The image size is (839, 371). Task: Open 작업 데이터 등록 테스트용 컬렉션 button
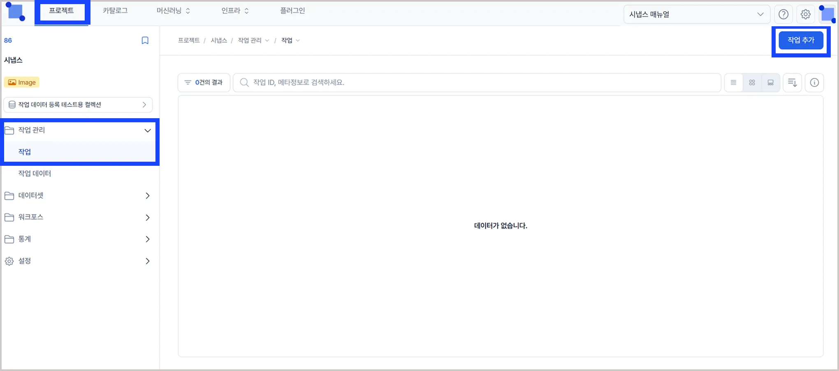pyautogui.click(x=78, y=105)
